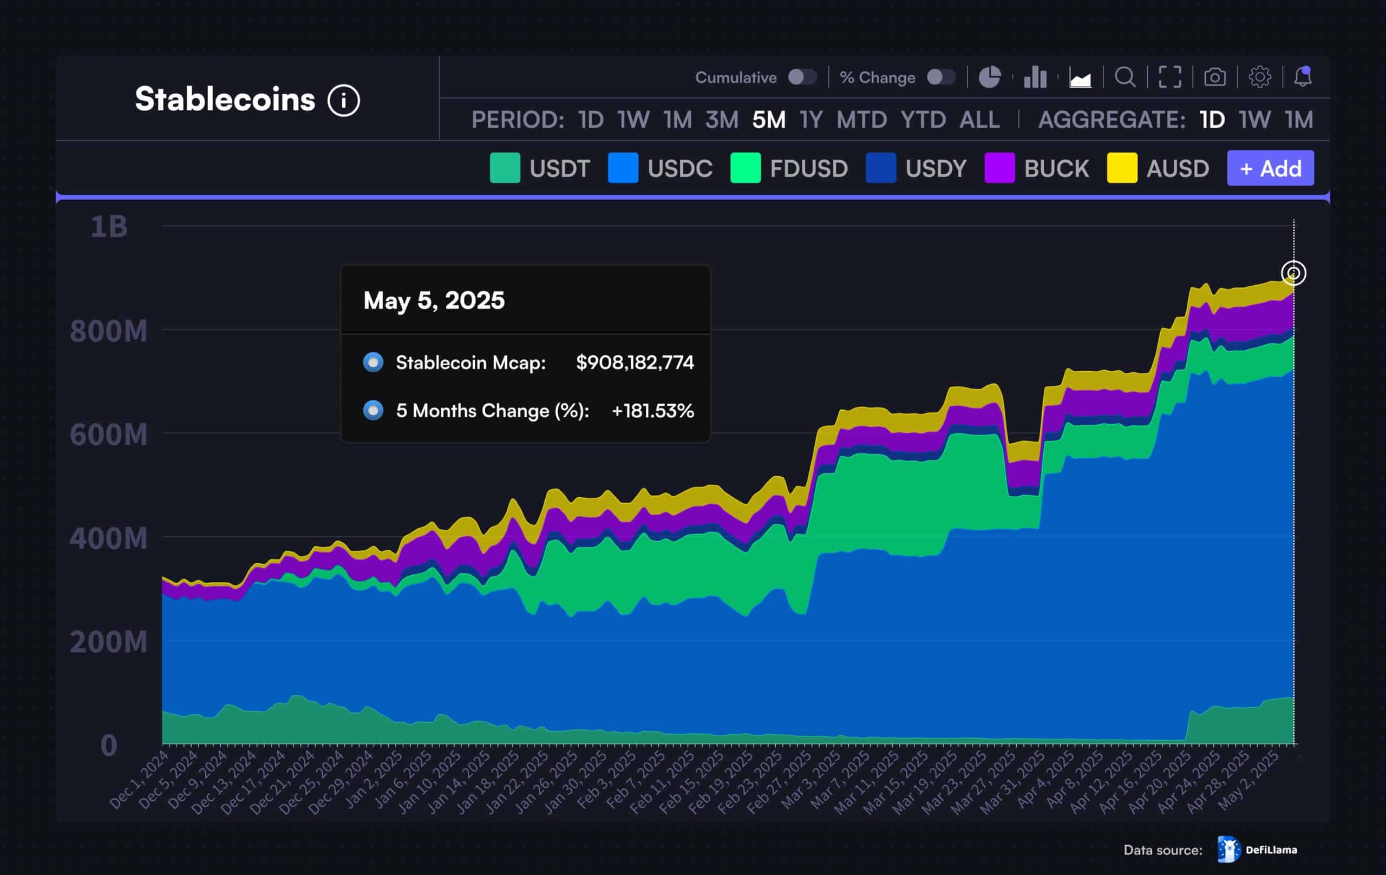Select the Stablecoin Mcap radio button
Image resolution: width=1386 pixels, height=875 pixels.
coord(373,363)
